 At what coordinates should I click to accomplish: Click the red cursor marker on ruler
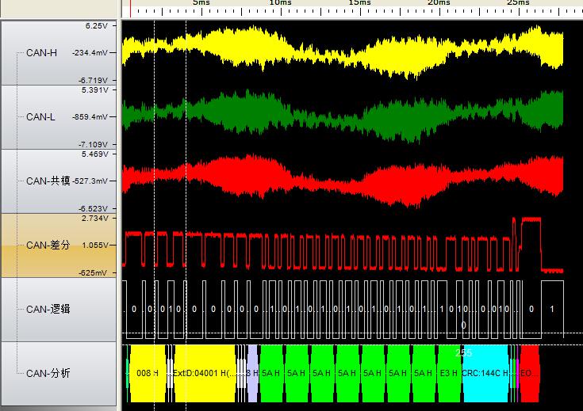click(130, 6)
